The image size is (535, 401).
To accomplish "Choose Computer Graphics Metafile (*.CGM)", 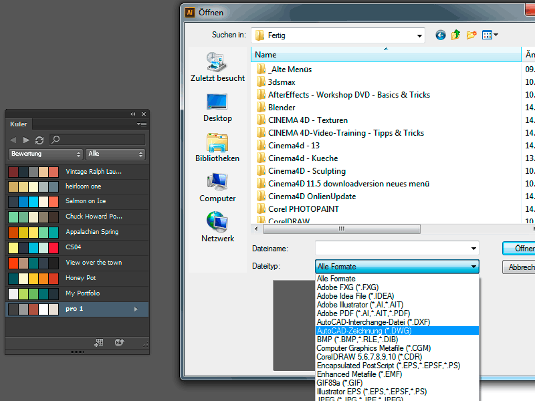I will coord(397,348).
